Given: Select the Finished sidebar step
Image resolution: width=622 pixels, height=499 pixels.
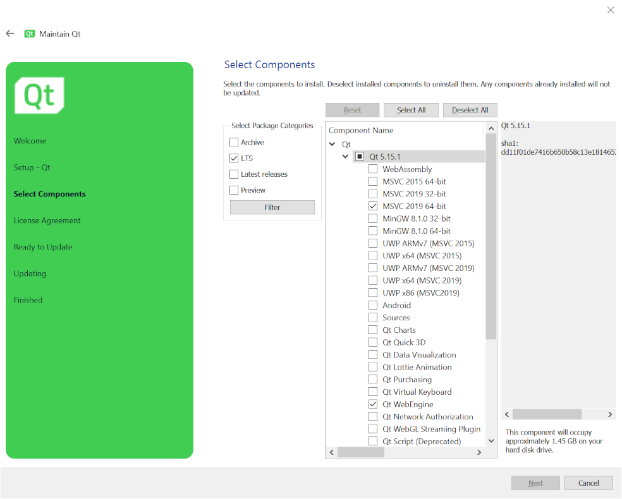Looking at the screenshot, I should pos(28,300).
